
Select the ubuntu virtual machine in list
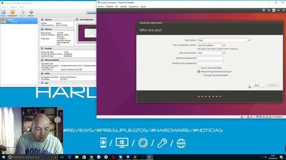coord(19,20)
